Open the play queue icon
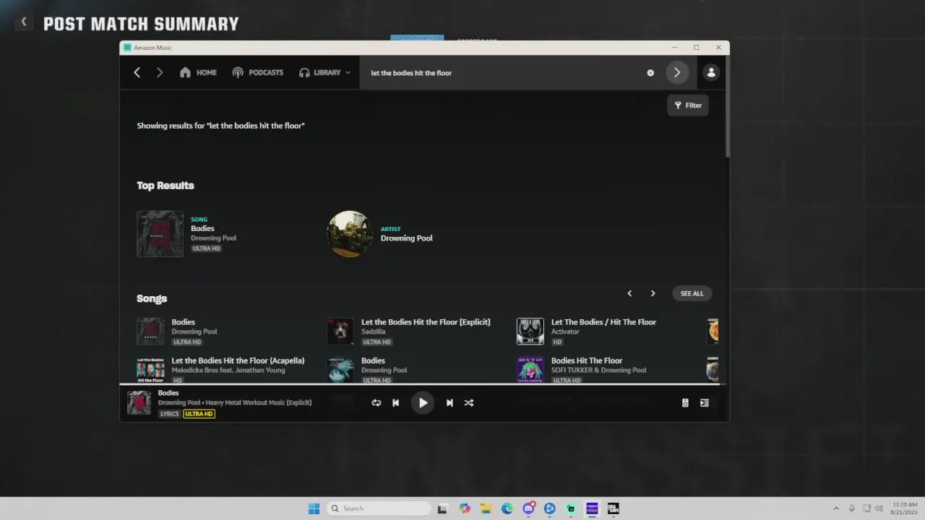This screenshot has height=520, width=925. 705,403
